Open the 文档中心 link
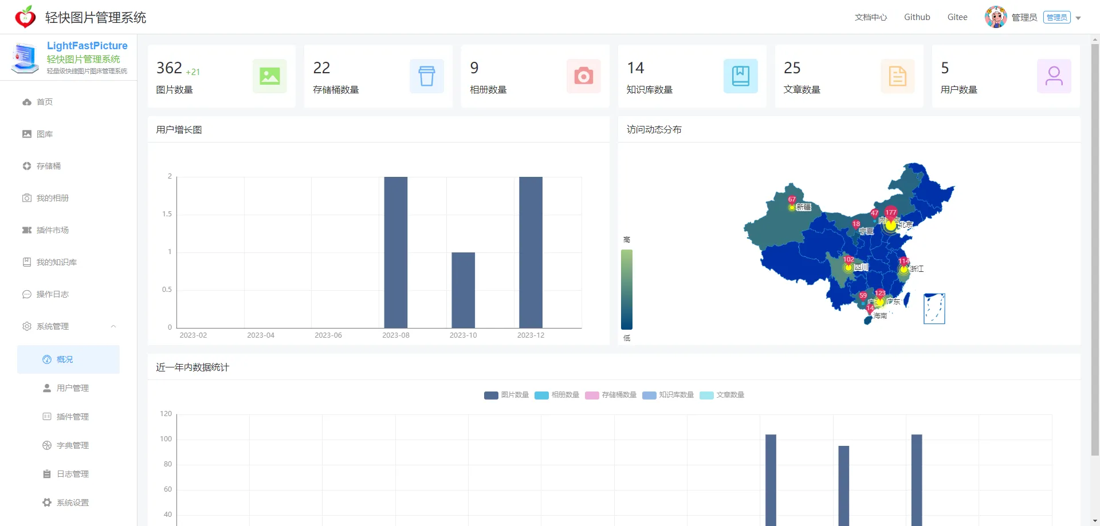This screenshot has height=526, width=1100. [871, 17]
